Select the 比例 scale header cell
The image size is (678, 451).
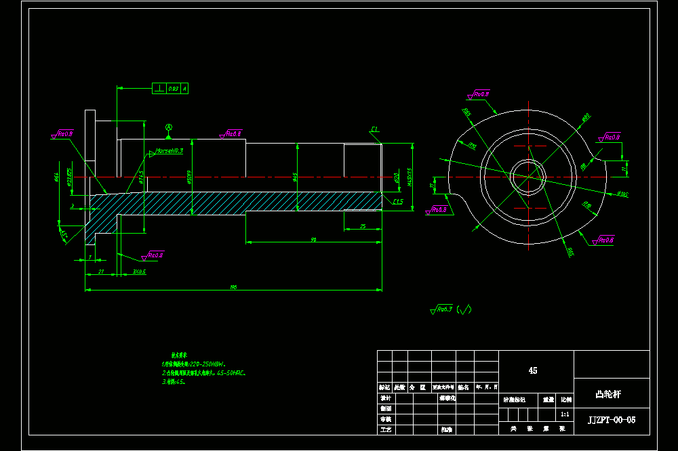click(565, 400)
